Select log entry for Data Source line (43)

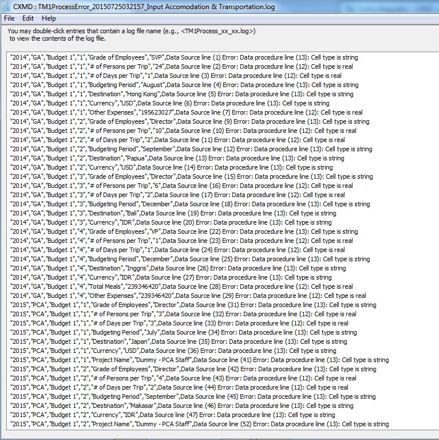[x=183, y=378]
